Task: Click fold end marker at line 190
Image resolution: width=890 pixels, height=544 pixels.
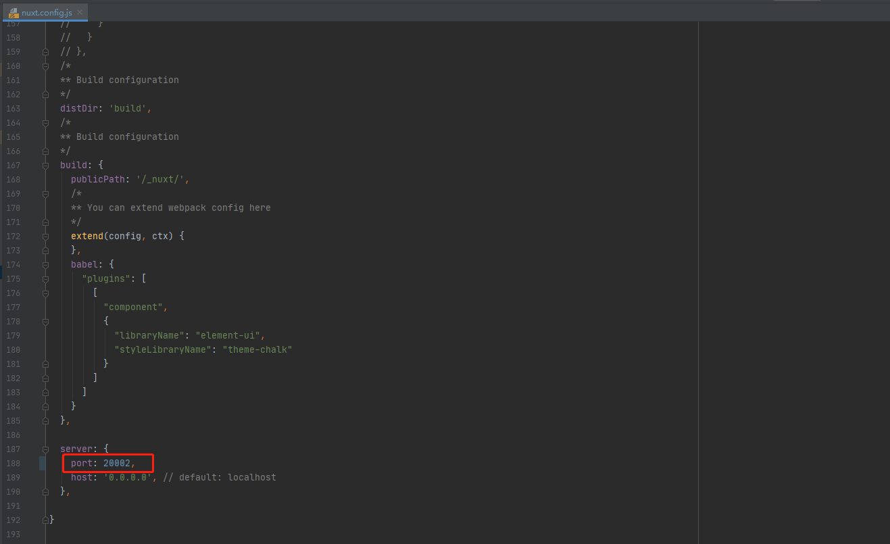Action: point(45,491)
